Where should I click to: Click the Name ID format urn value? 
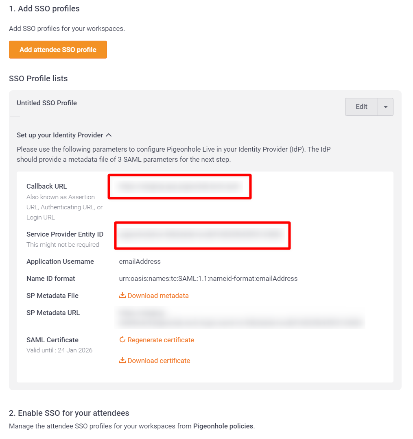coord(208,278)
